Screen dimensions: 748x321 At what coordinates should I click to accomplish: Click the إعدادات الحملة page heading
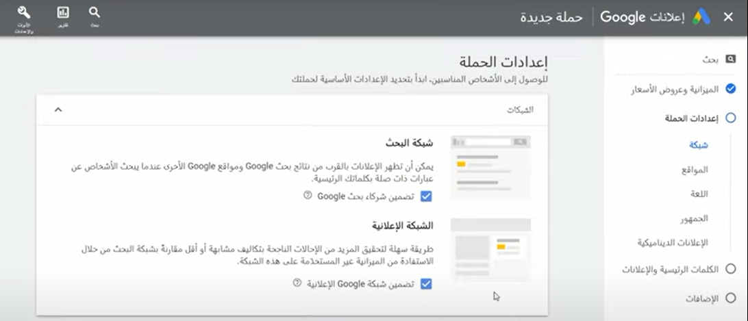(x=503, y=62)
